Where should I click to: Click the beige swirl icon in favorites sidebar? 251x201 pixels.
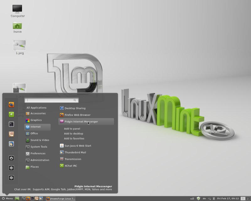tap(11, 134)
